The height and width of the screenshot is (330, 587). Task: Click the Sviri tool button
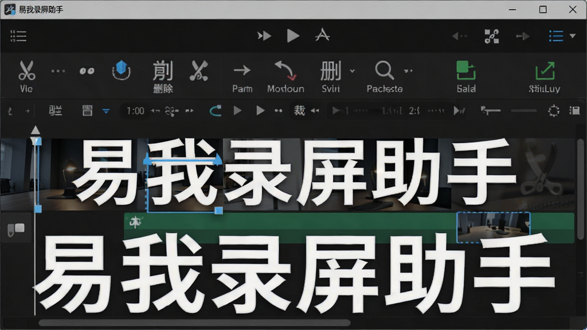(331, 77)
